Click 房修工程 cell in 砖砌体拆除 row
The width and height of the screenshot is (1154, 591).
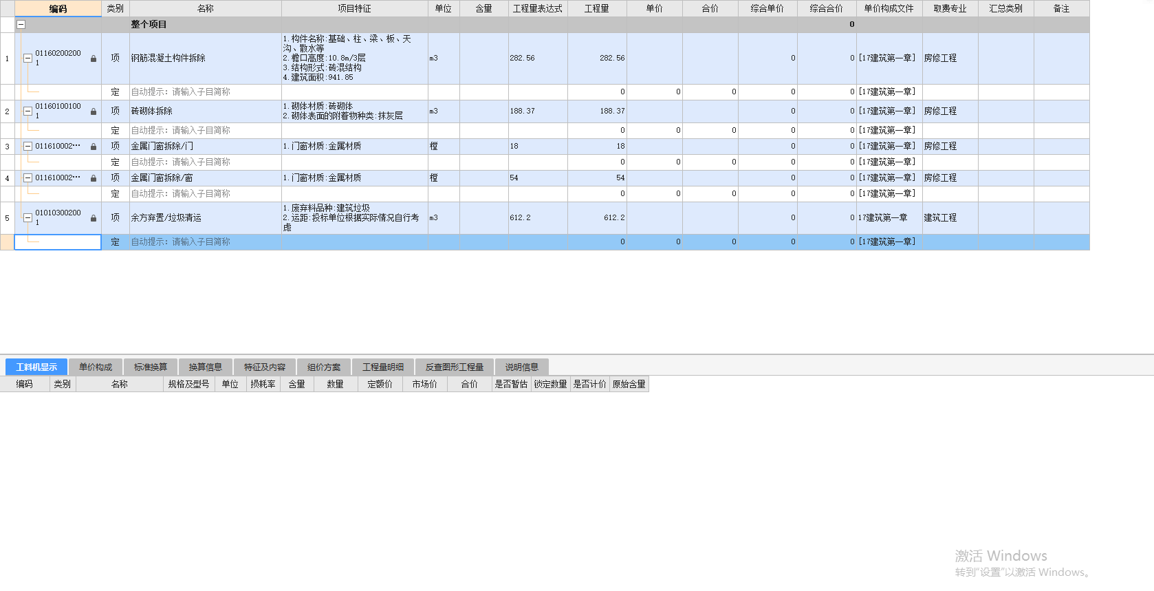[x=950, y=111]
